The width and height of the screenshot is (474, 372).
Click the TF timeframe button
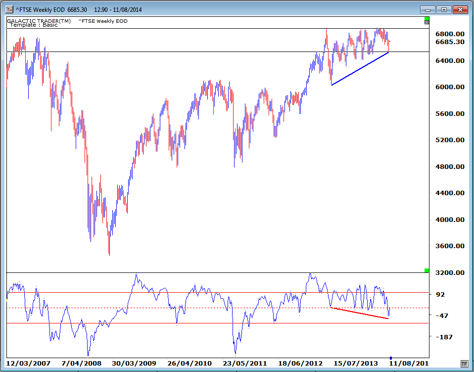pyautogui.click(x=464, y=363)
